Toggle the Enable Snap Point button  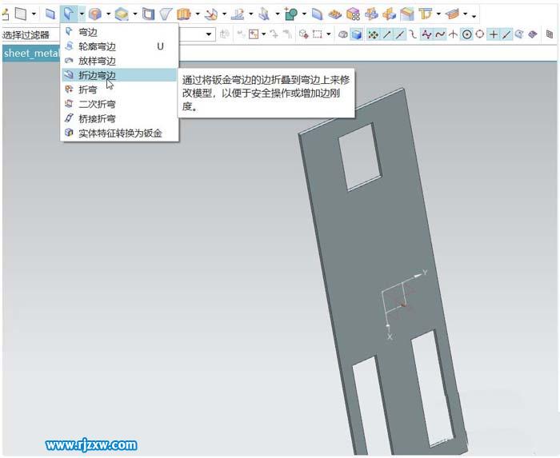(x=374, y=34)
